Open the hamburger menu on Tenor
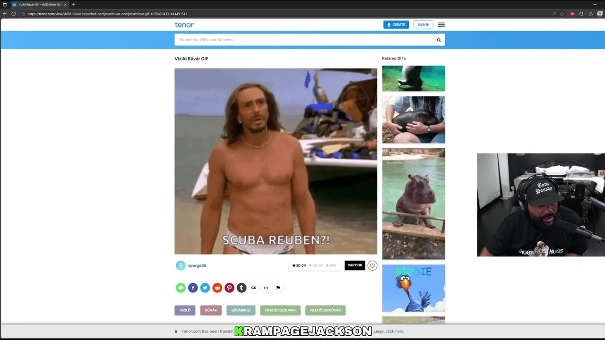This screenshot has height=340, width=605. pyautogui.click(x=441, y=25)
